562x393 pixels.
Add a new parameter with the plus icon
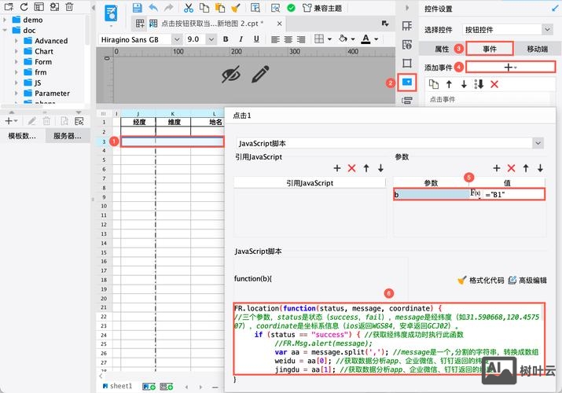pos(496,168)
